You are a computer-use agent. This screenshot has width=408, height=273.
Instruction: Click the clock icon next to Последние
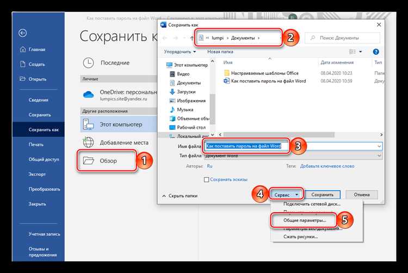click(x=89, y=63)
